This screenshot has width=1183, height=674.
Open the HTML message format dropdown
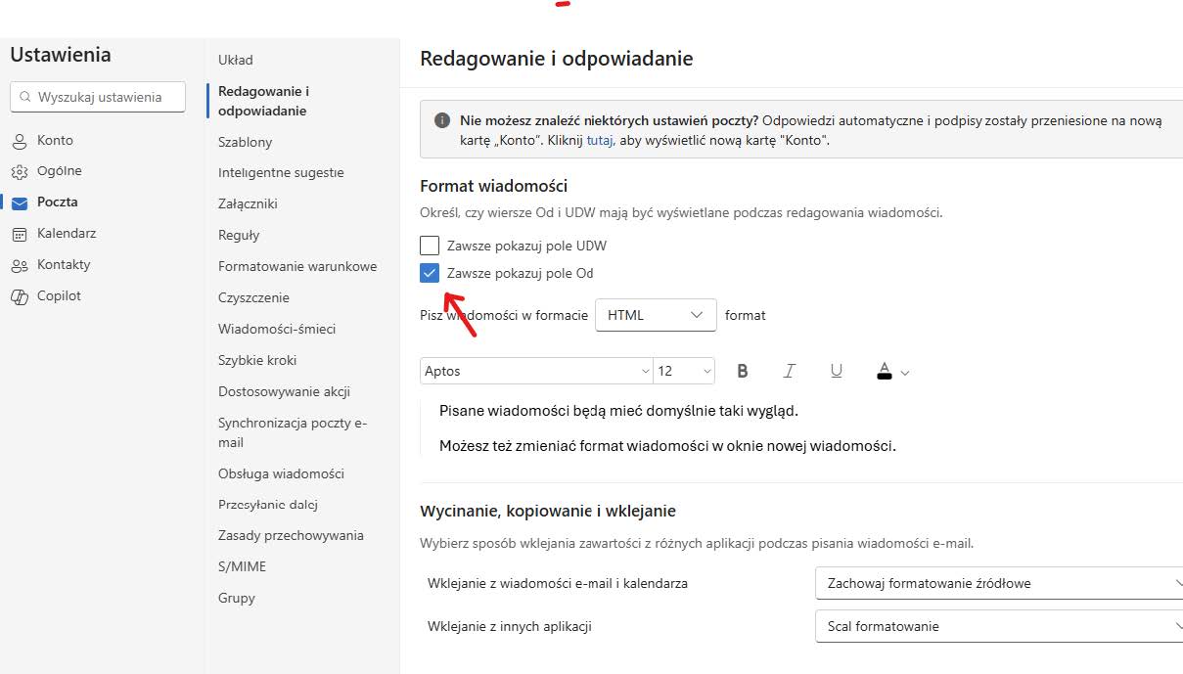click(x=656, y=315)
